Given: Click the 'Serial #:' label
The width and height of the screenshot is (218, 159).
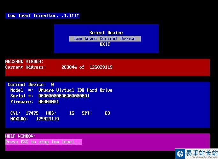Looking at the screenshot, I should coord(22,96).
